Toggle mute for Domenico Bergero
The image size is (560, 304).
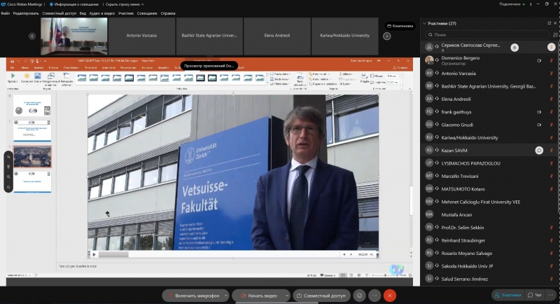coord(552,61)
